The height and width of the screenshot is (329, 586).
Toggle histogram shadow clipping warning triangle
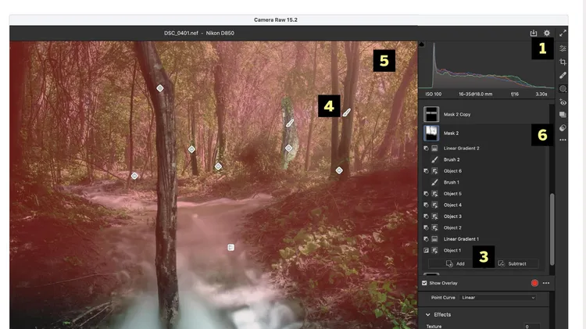pyautogui.click(x=422, y=44)
